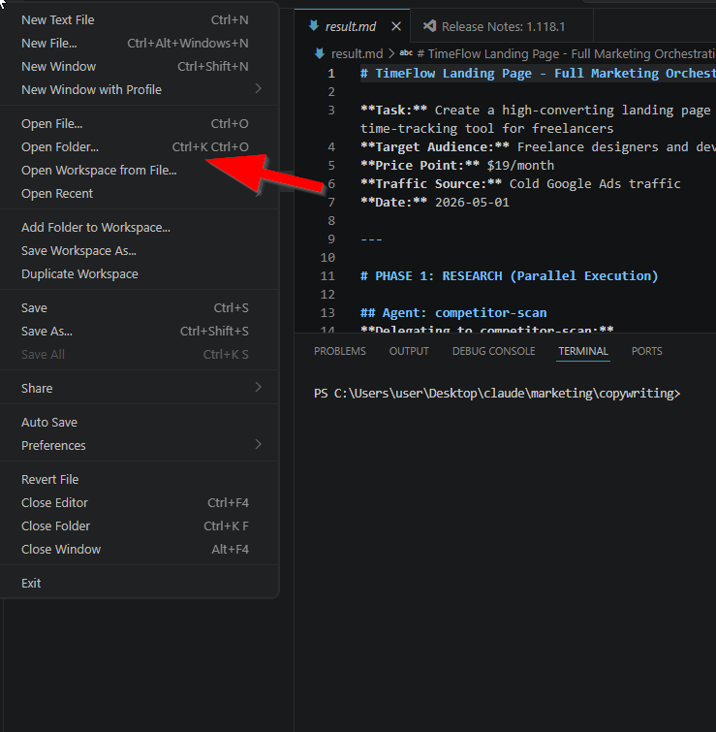Expand the Preferences submenu arrow
716x732 pixels.
pos(258,444)
